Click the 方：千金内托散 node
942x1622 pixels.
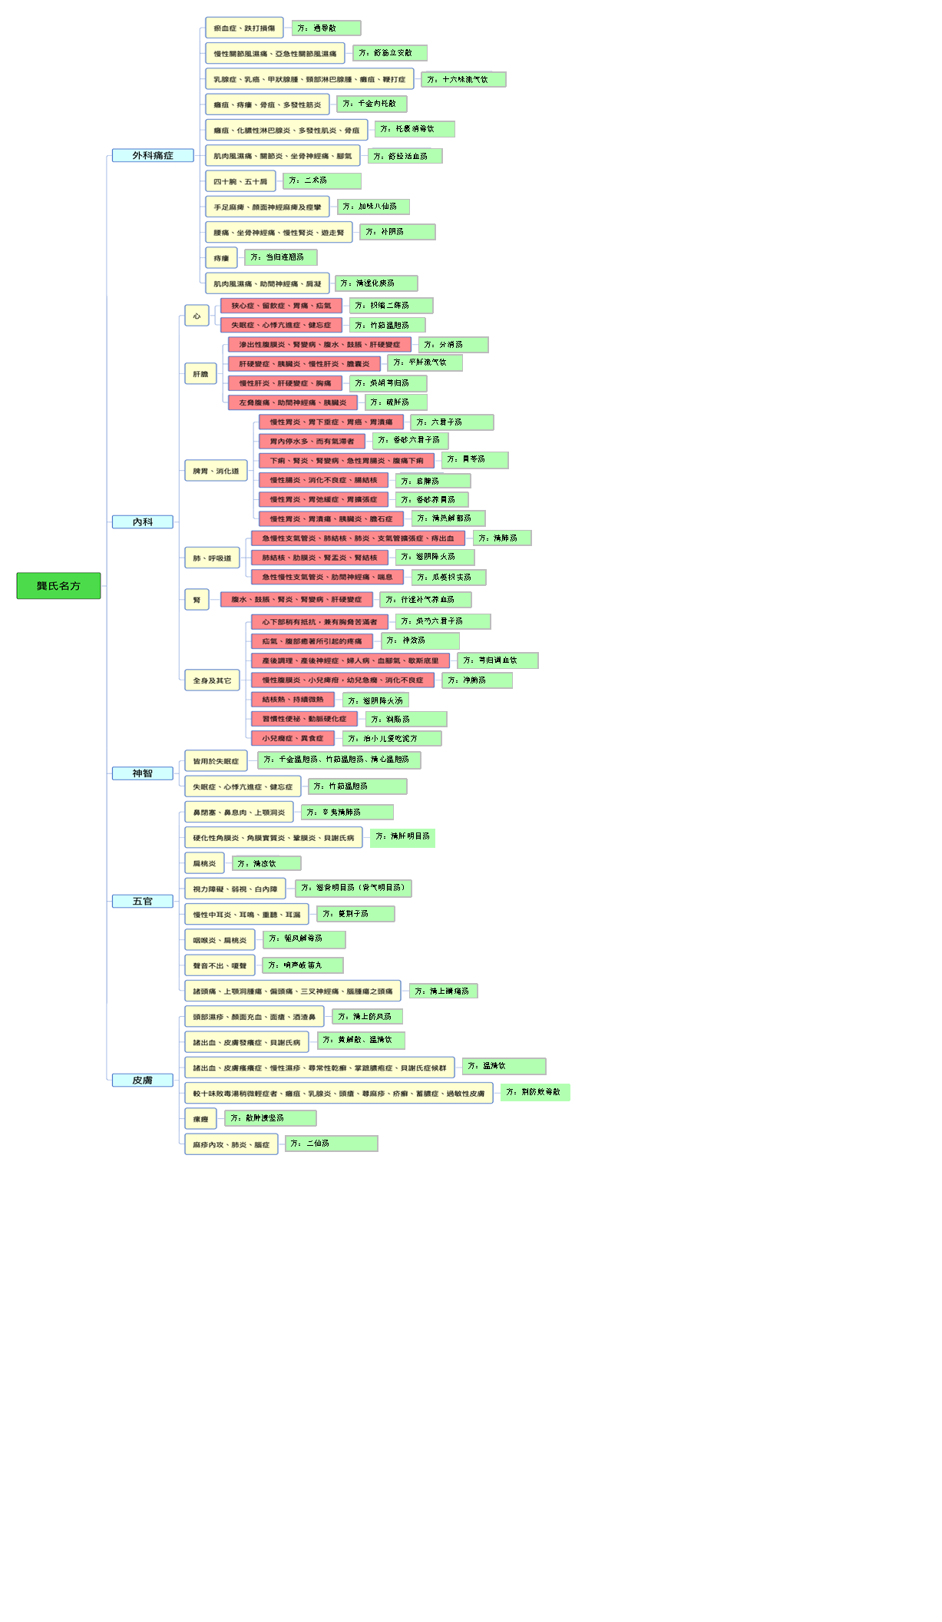point(372,104)
